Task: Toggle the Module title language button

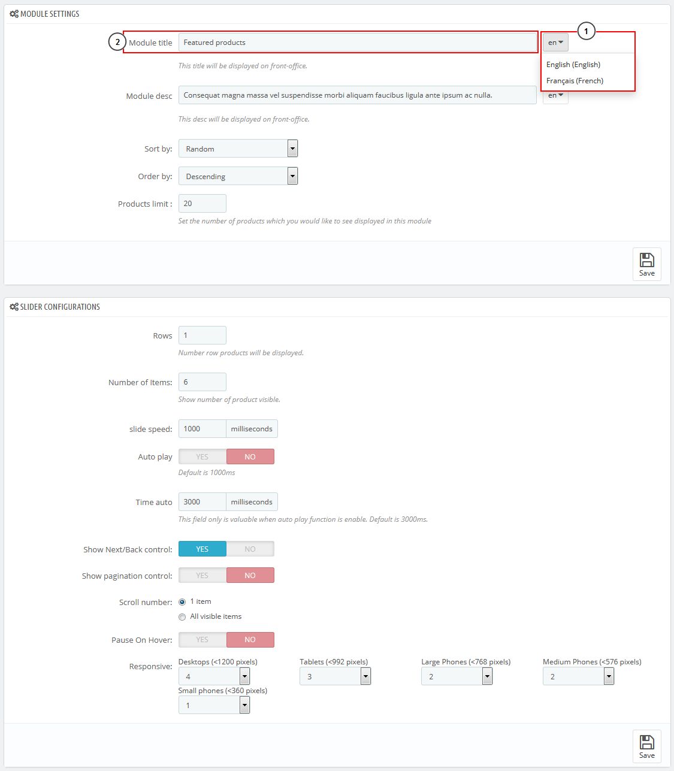Action: pos(555,43)
